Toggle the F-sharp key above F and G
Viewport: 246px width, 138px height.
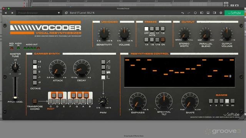point(73,95)
